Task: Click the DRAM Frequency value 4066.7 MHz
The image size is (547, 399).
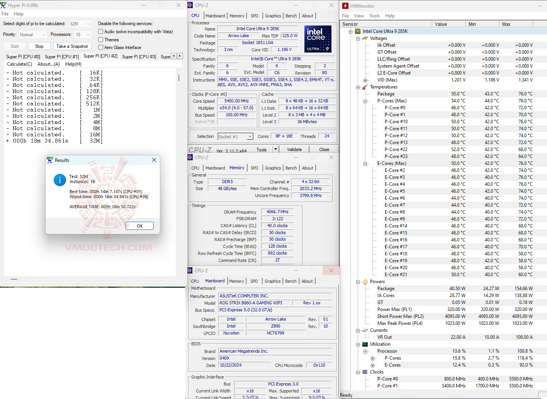Action: (277, 212)
